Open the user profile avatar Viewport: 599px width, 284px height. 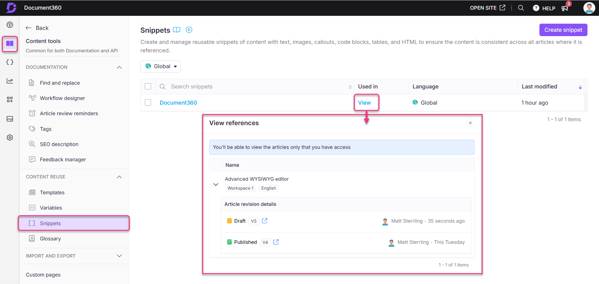pyautogui.click(x=589, y=8)
